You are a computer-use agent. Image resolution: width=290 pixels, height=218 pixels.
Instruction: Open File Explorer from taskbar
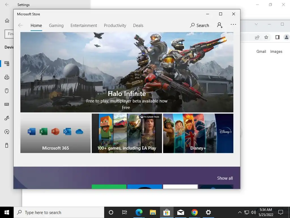click(153, 212)
